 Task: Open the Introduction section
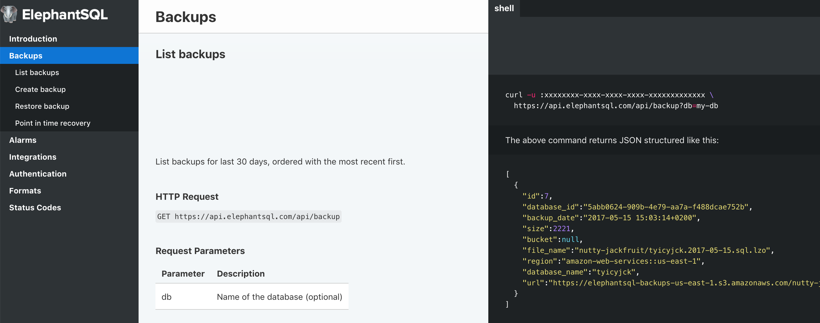pyautogui.click(x=33, y=39)
